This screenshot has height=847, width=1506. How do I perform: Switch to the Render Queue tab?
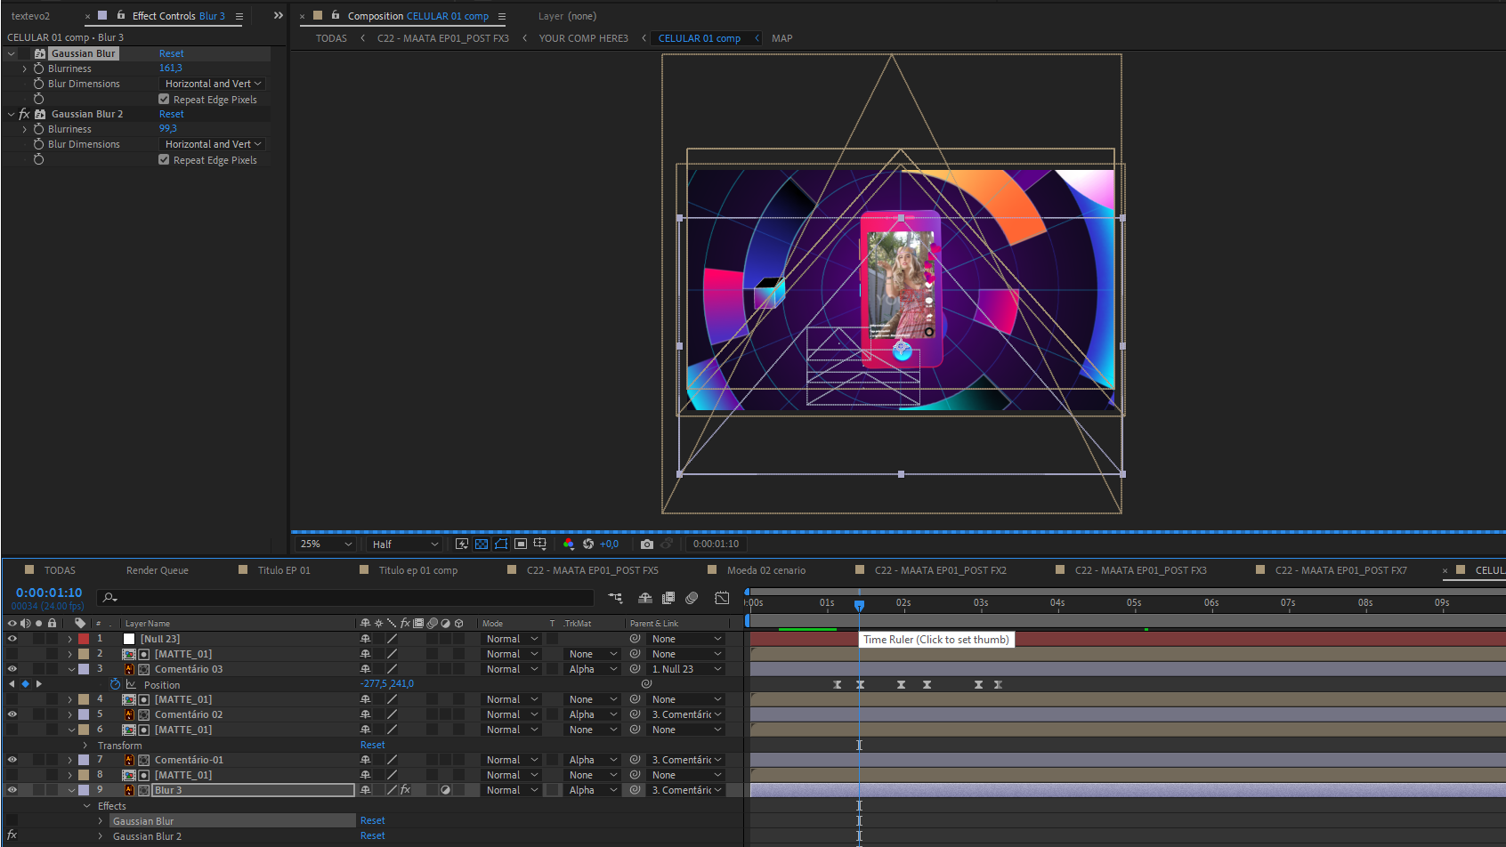(x=157, y=570)
